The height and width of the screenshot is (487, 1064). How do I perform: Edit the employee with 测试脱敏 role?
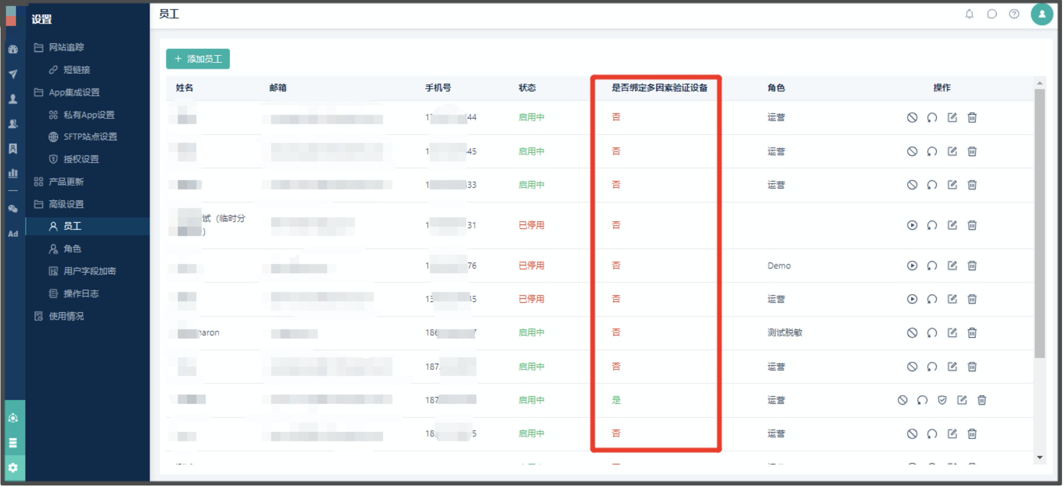952,333
